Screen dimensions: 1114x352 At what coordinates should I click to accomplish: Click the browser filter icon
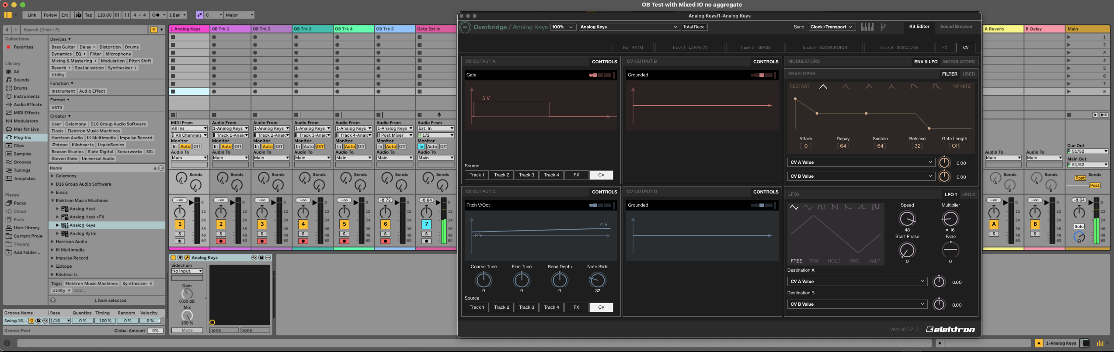point(154,30)
